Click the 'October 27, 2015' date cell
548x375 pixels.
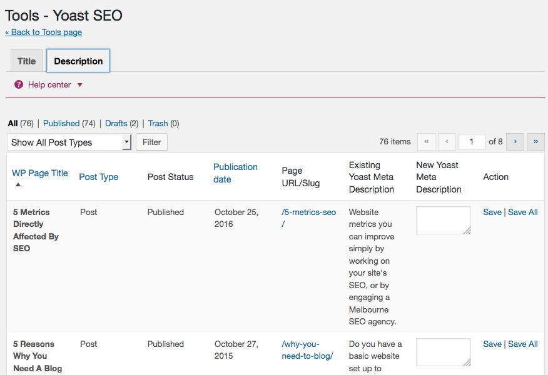click(x=236, y=350)
